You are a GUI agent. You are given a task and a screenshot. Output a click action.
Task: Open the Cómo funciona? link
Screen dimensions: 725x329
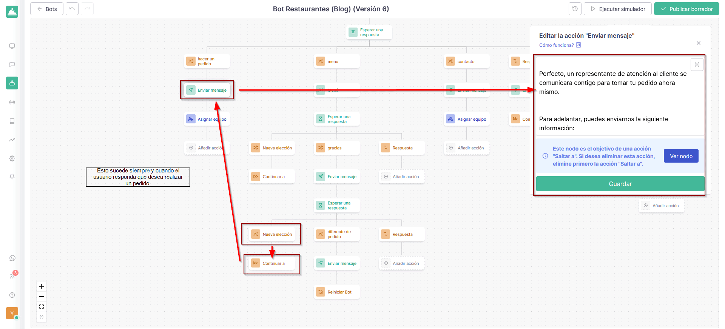560,45
